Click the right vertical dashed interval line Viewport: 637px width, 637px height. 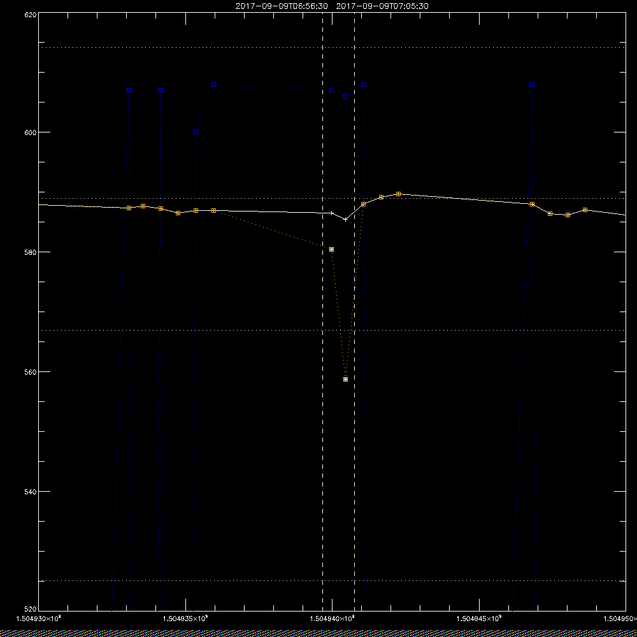[x=355, y=311]
